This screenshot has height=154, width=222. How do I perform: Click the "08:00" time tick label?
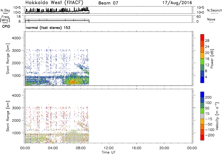(x=81, y=148)
